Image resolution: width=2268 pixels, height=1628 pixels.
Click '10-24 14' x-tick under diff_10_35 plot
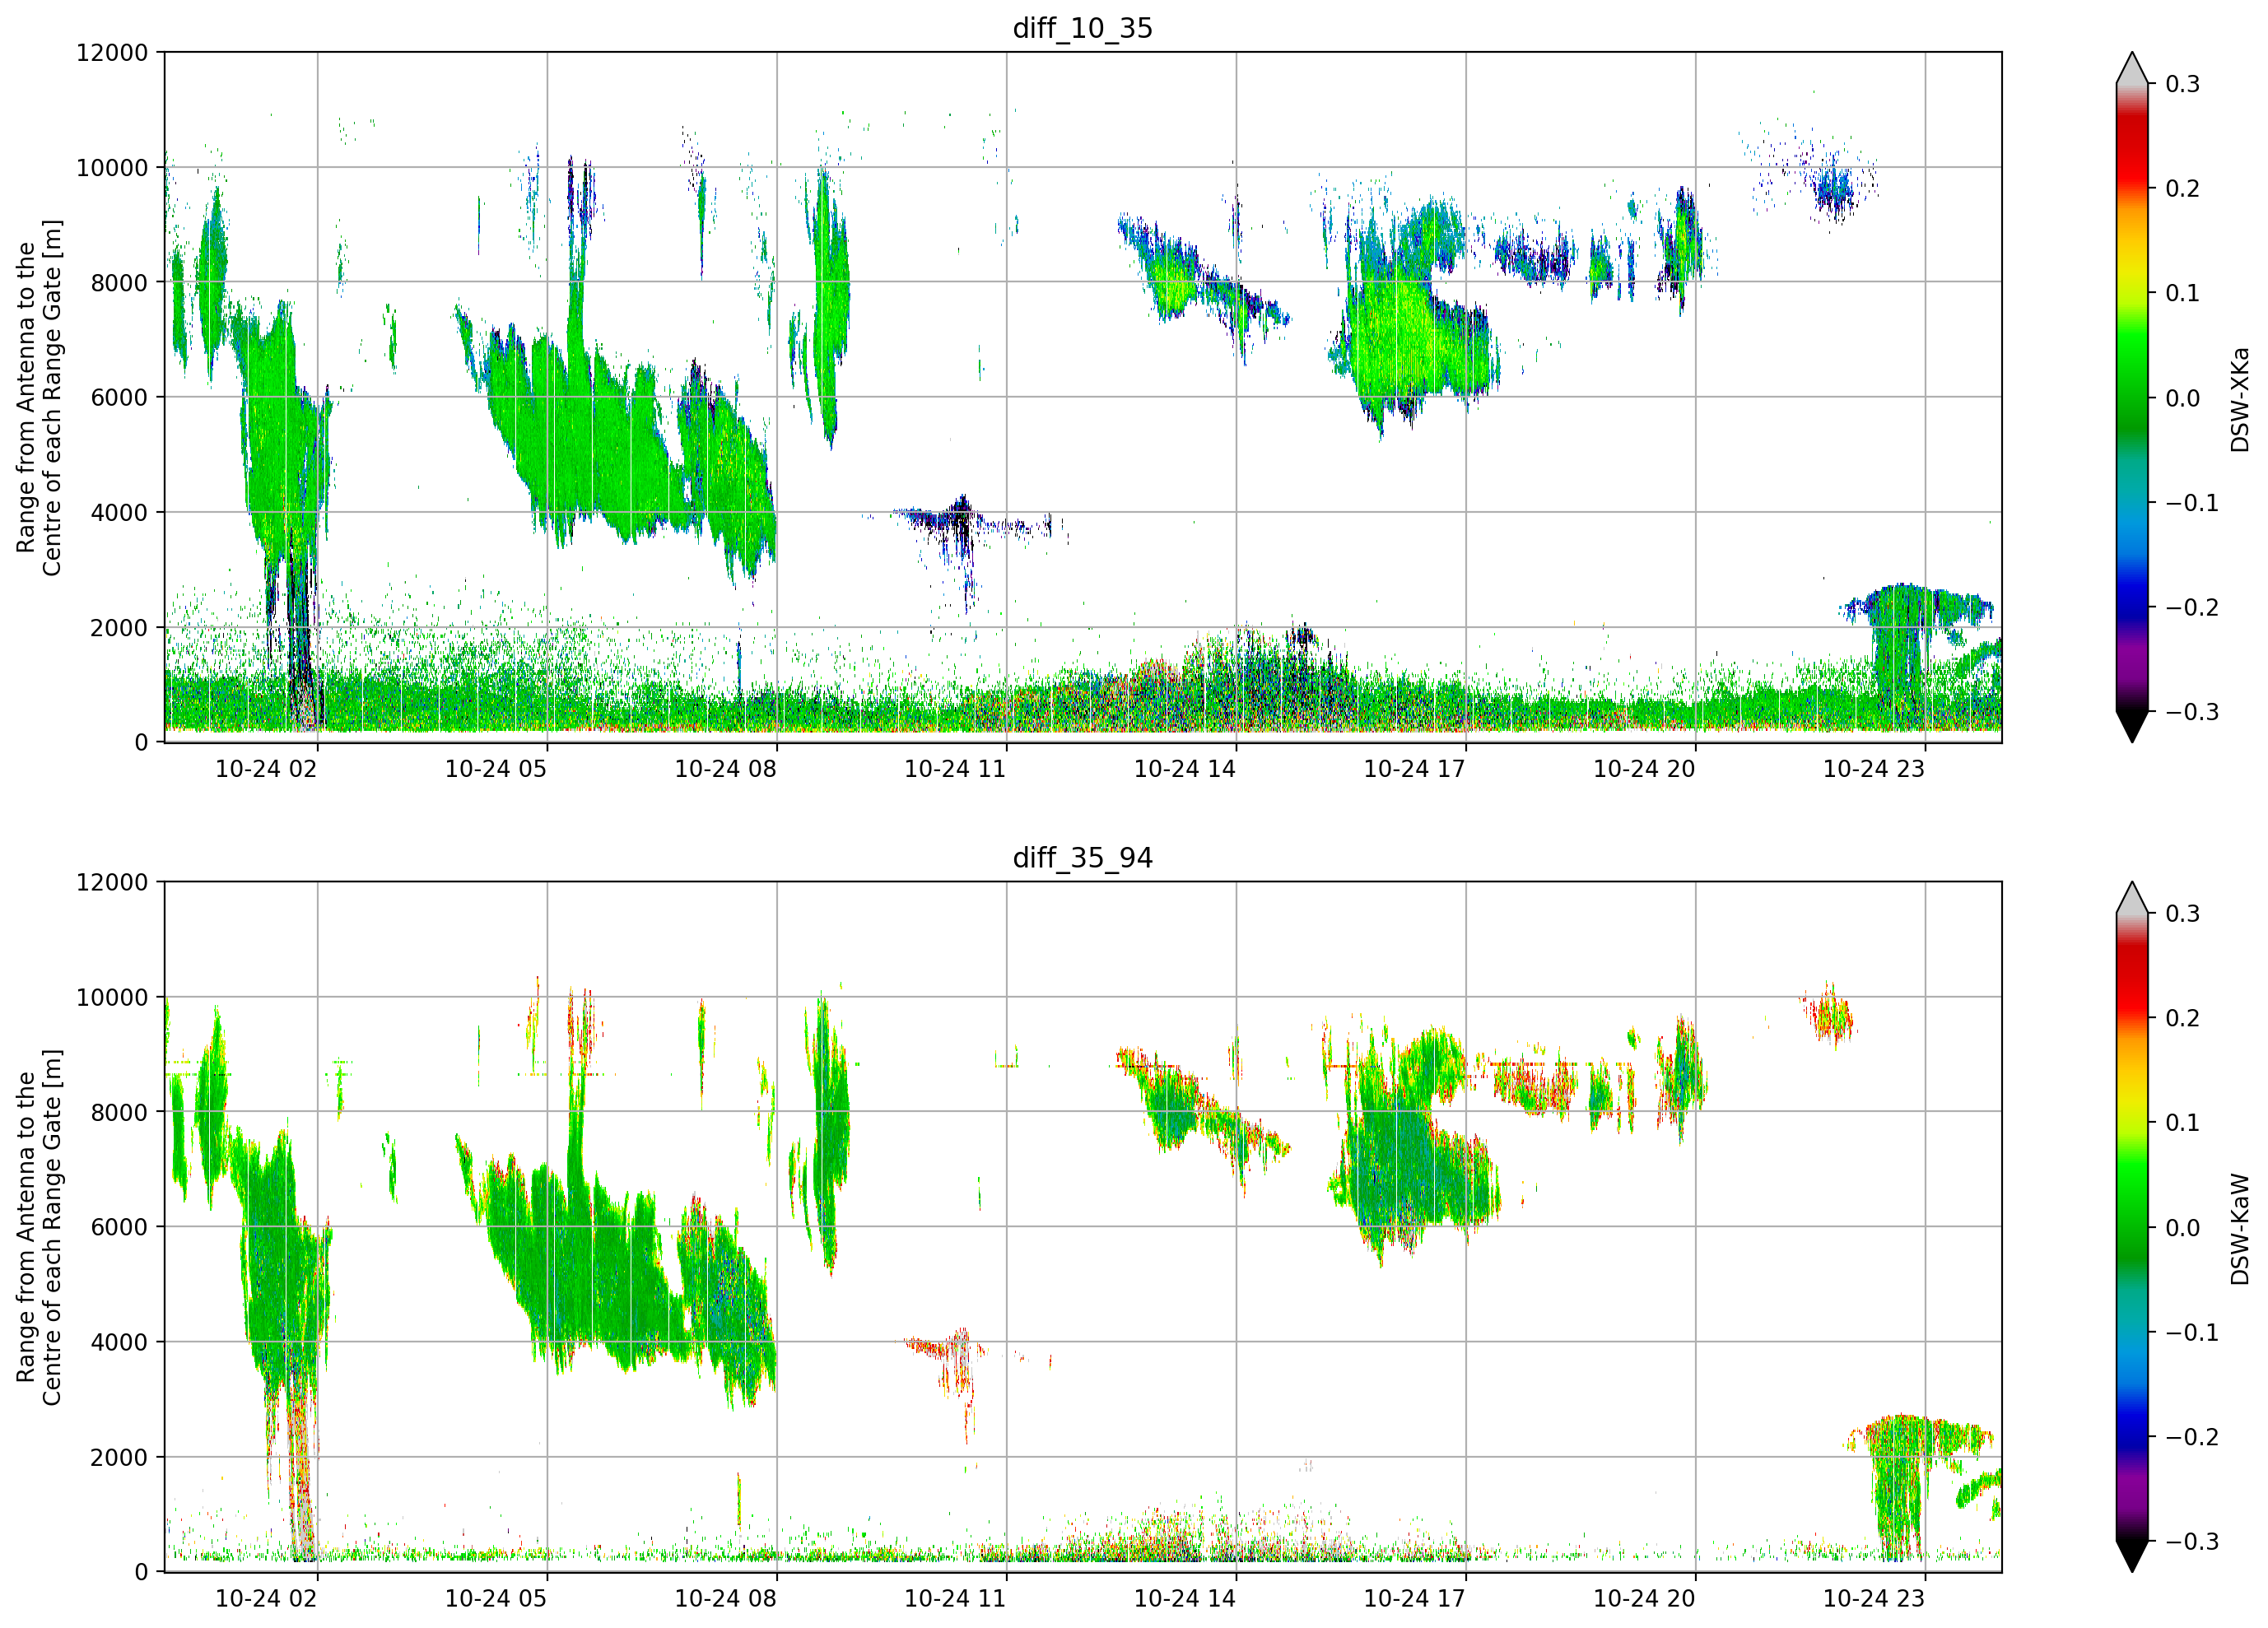tap(1185, 769)
